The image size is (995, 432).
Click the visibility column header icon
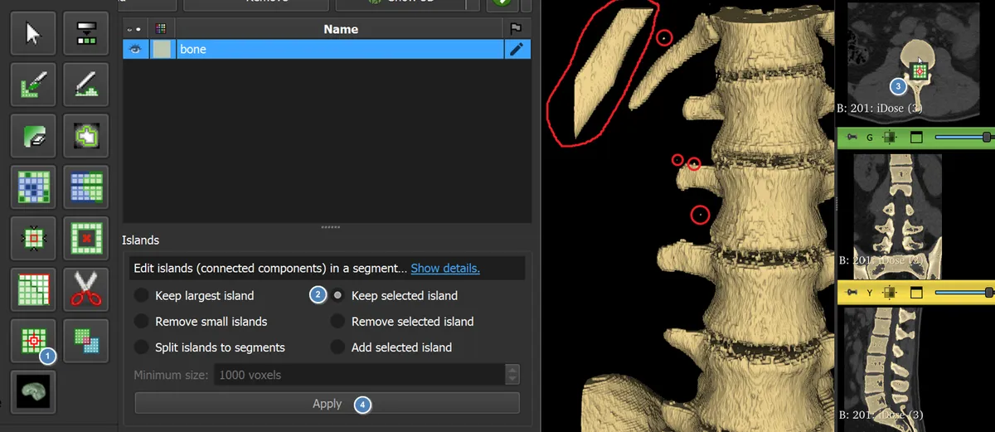pos(135,29)
